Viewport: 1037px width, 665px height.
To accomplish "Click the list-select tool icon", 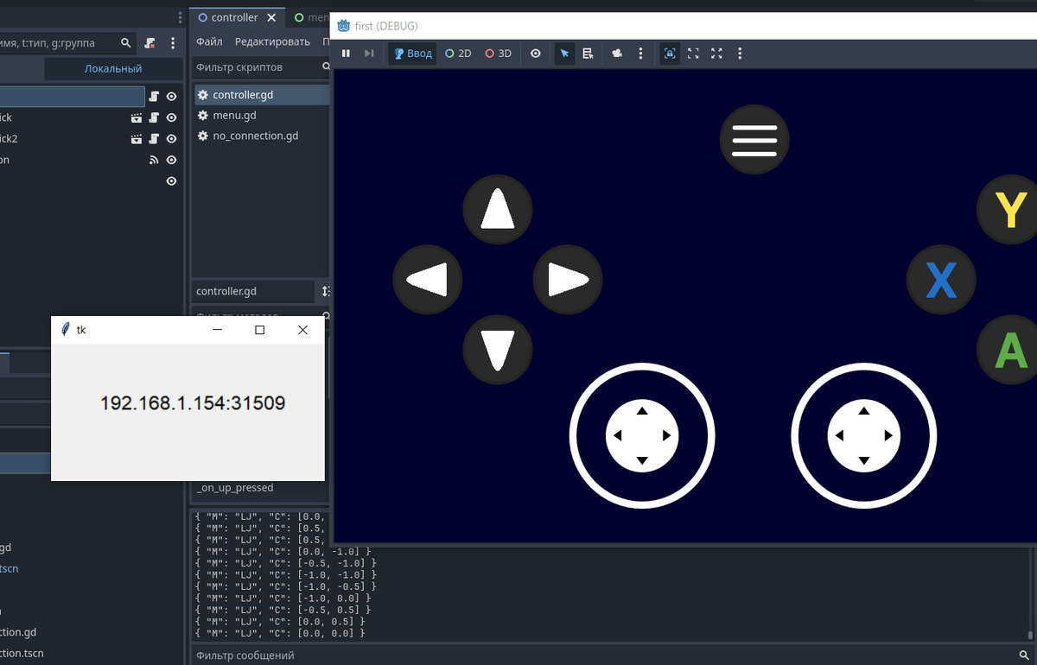I will pyautogui.click(x=588, y=54).
